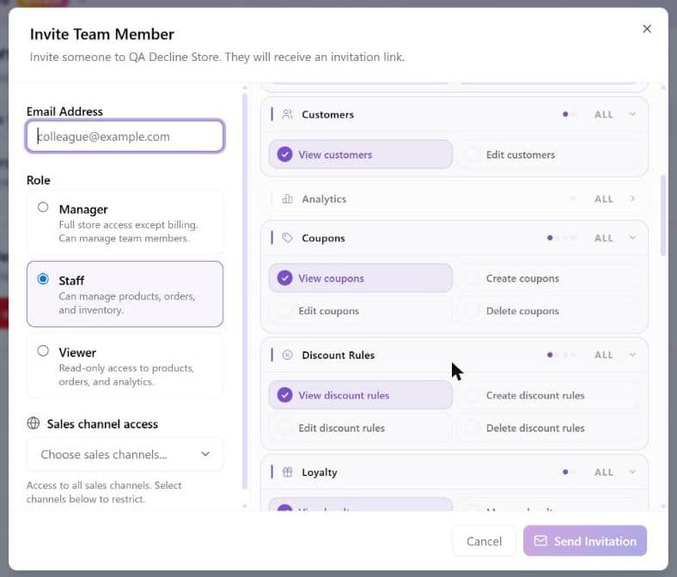Screen dimensions: 677x577
Task: Focus the Email Address input field
Action: pyautogui.click(x=125, y=137)
